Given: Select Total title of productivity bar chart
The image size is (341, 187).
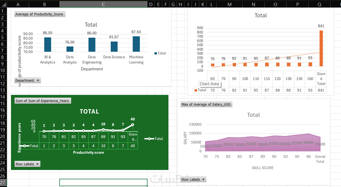Looking at the screenshot, I should pos(91,25).
